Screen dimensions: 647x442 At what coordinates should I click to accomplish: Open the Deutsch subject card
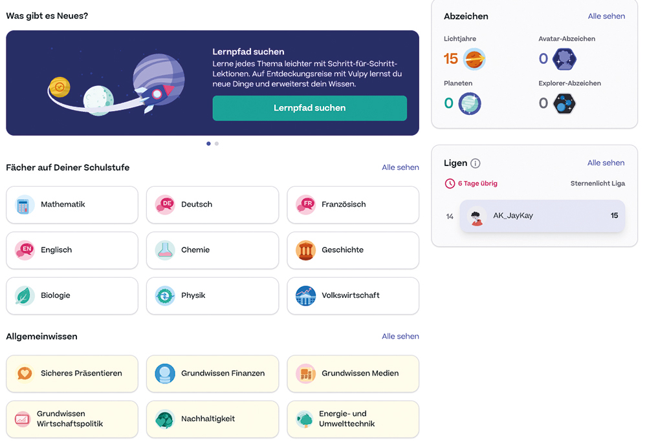212,205
